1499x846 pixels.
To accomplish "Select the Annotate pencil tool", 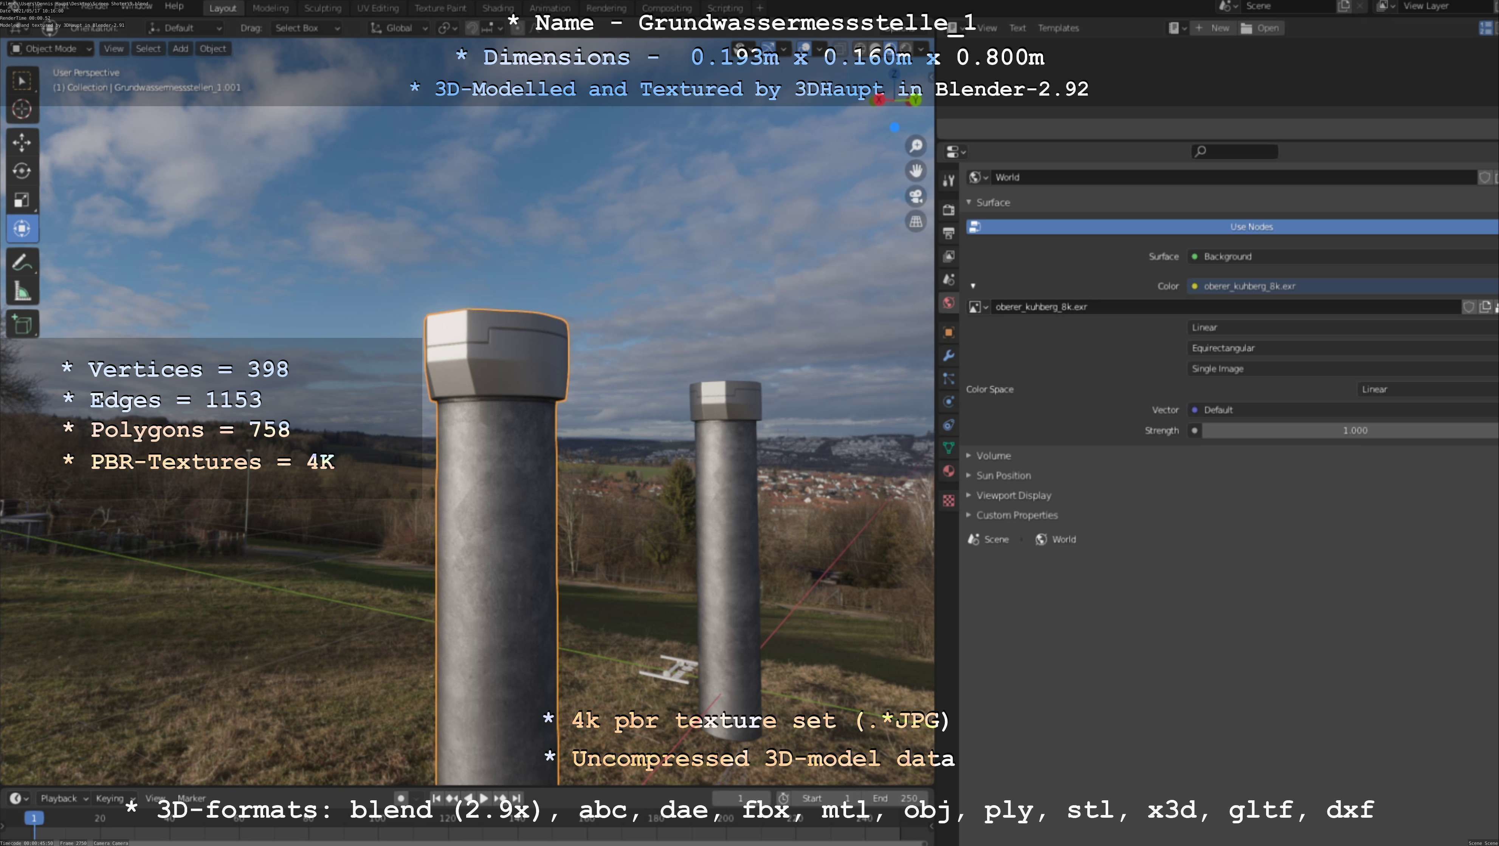I will (22, 262).
